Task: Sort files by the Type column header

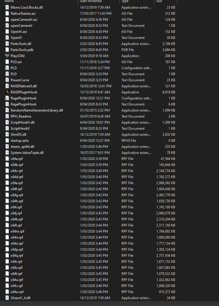Action: coord(125,1)
